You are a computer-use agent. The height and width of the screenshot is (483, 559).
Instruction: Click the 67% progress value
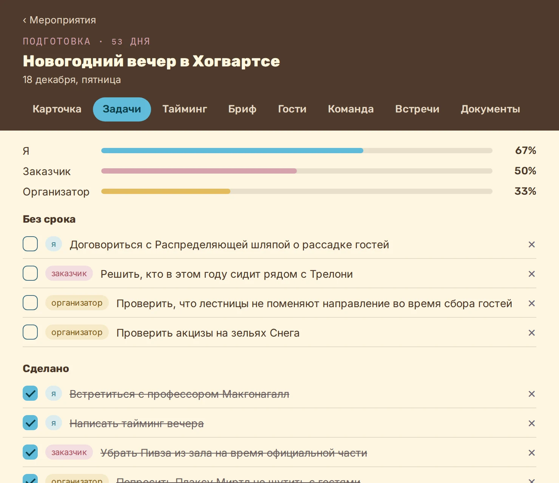click(x=525, y=151)
